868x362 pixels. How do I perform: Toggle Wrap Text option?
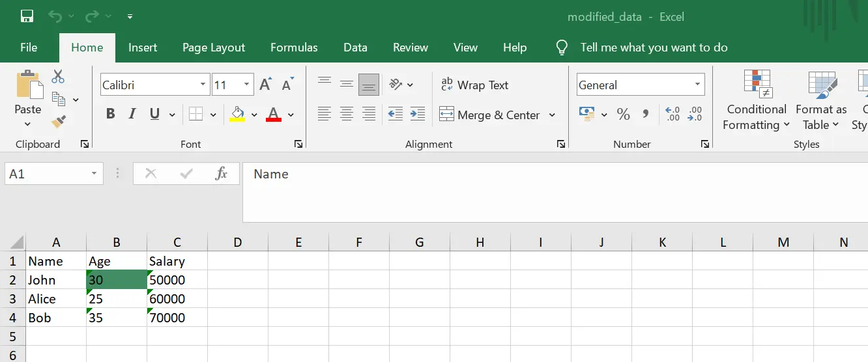[474, 85]
